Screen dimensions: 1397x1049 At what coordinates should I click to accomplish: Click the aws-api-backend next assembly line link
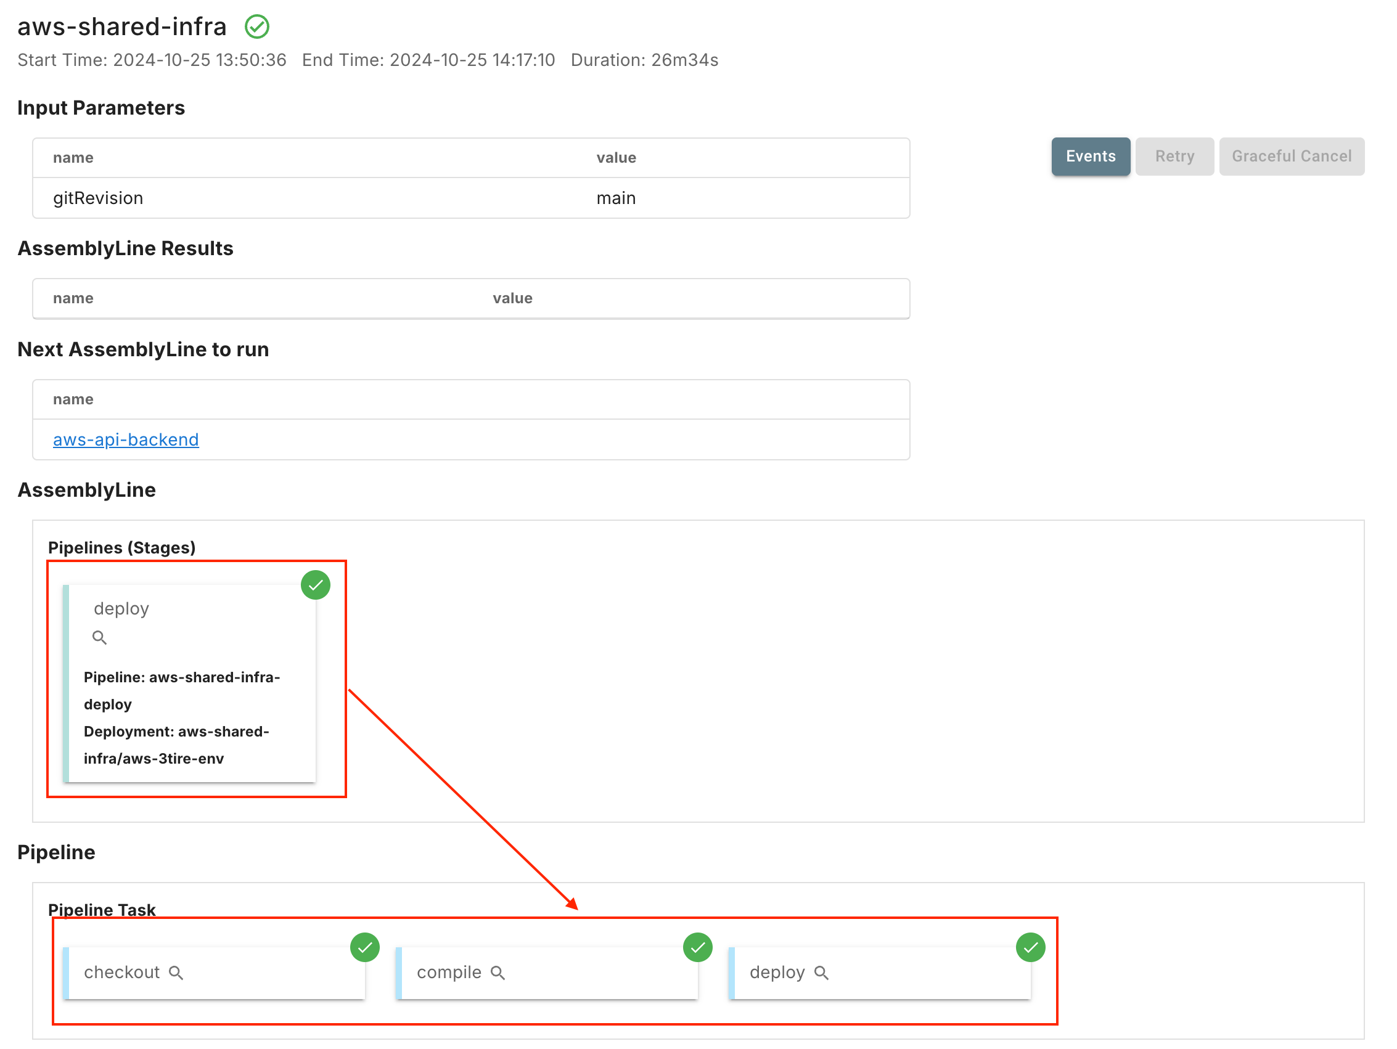click(126, 439)
